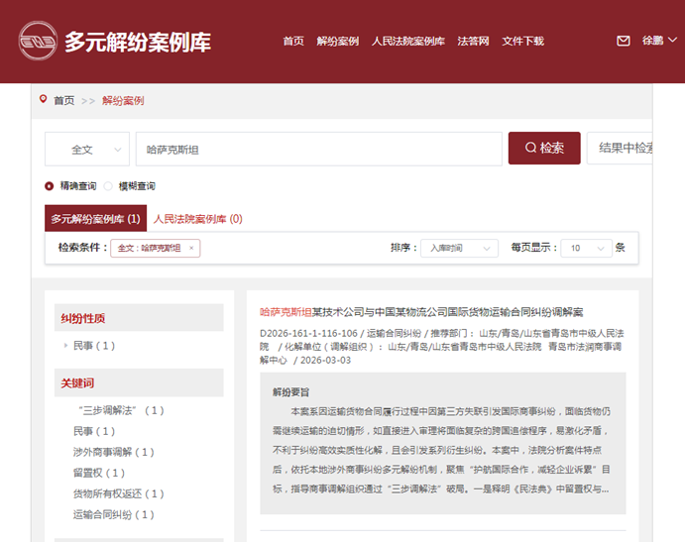685x542 pixels.
Task: Click the 结果中检索 button
Action: point(622,149)
